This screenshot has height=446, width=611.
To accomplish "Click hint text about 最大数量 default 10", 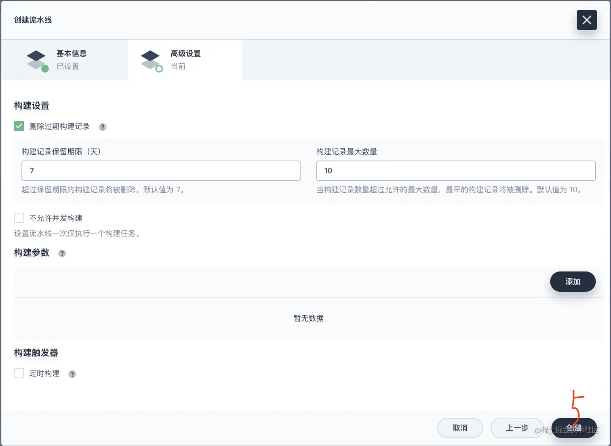I will click(450, 189).
